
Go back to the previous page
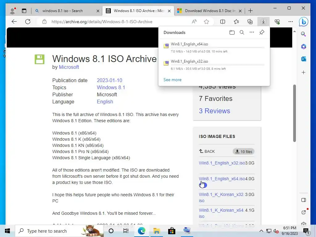14,22
